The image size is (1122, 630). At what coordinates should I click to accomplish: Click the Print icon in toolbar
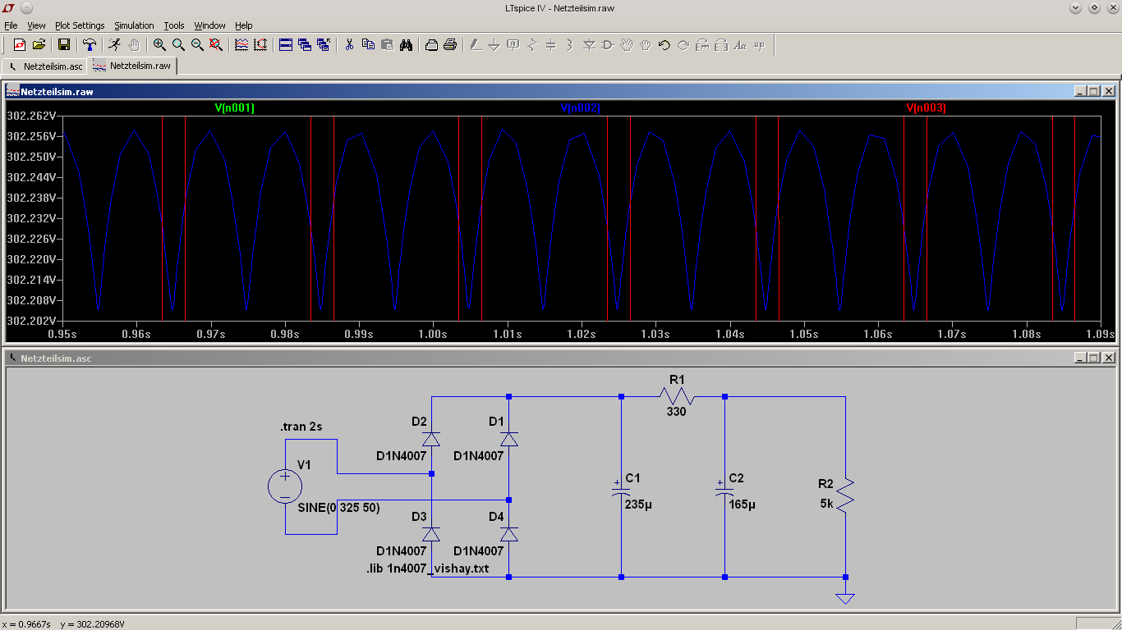450,45
